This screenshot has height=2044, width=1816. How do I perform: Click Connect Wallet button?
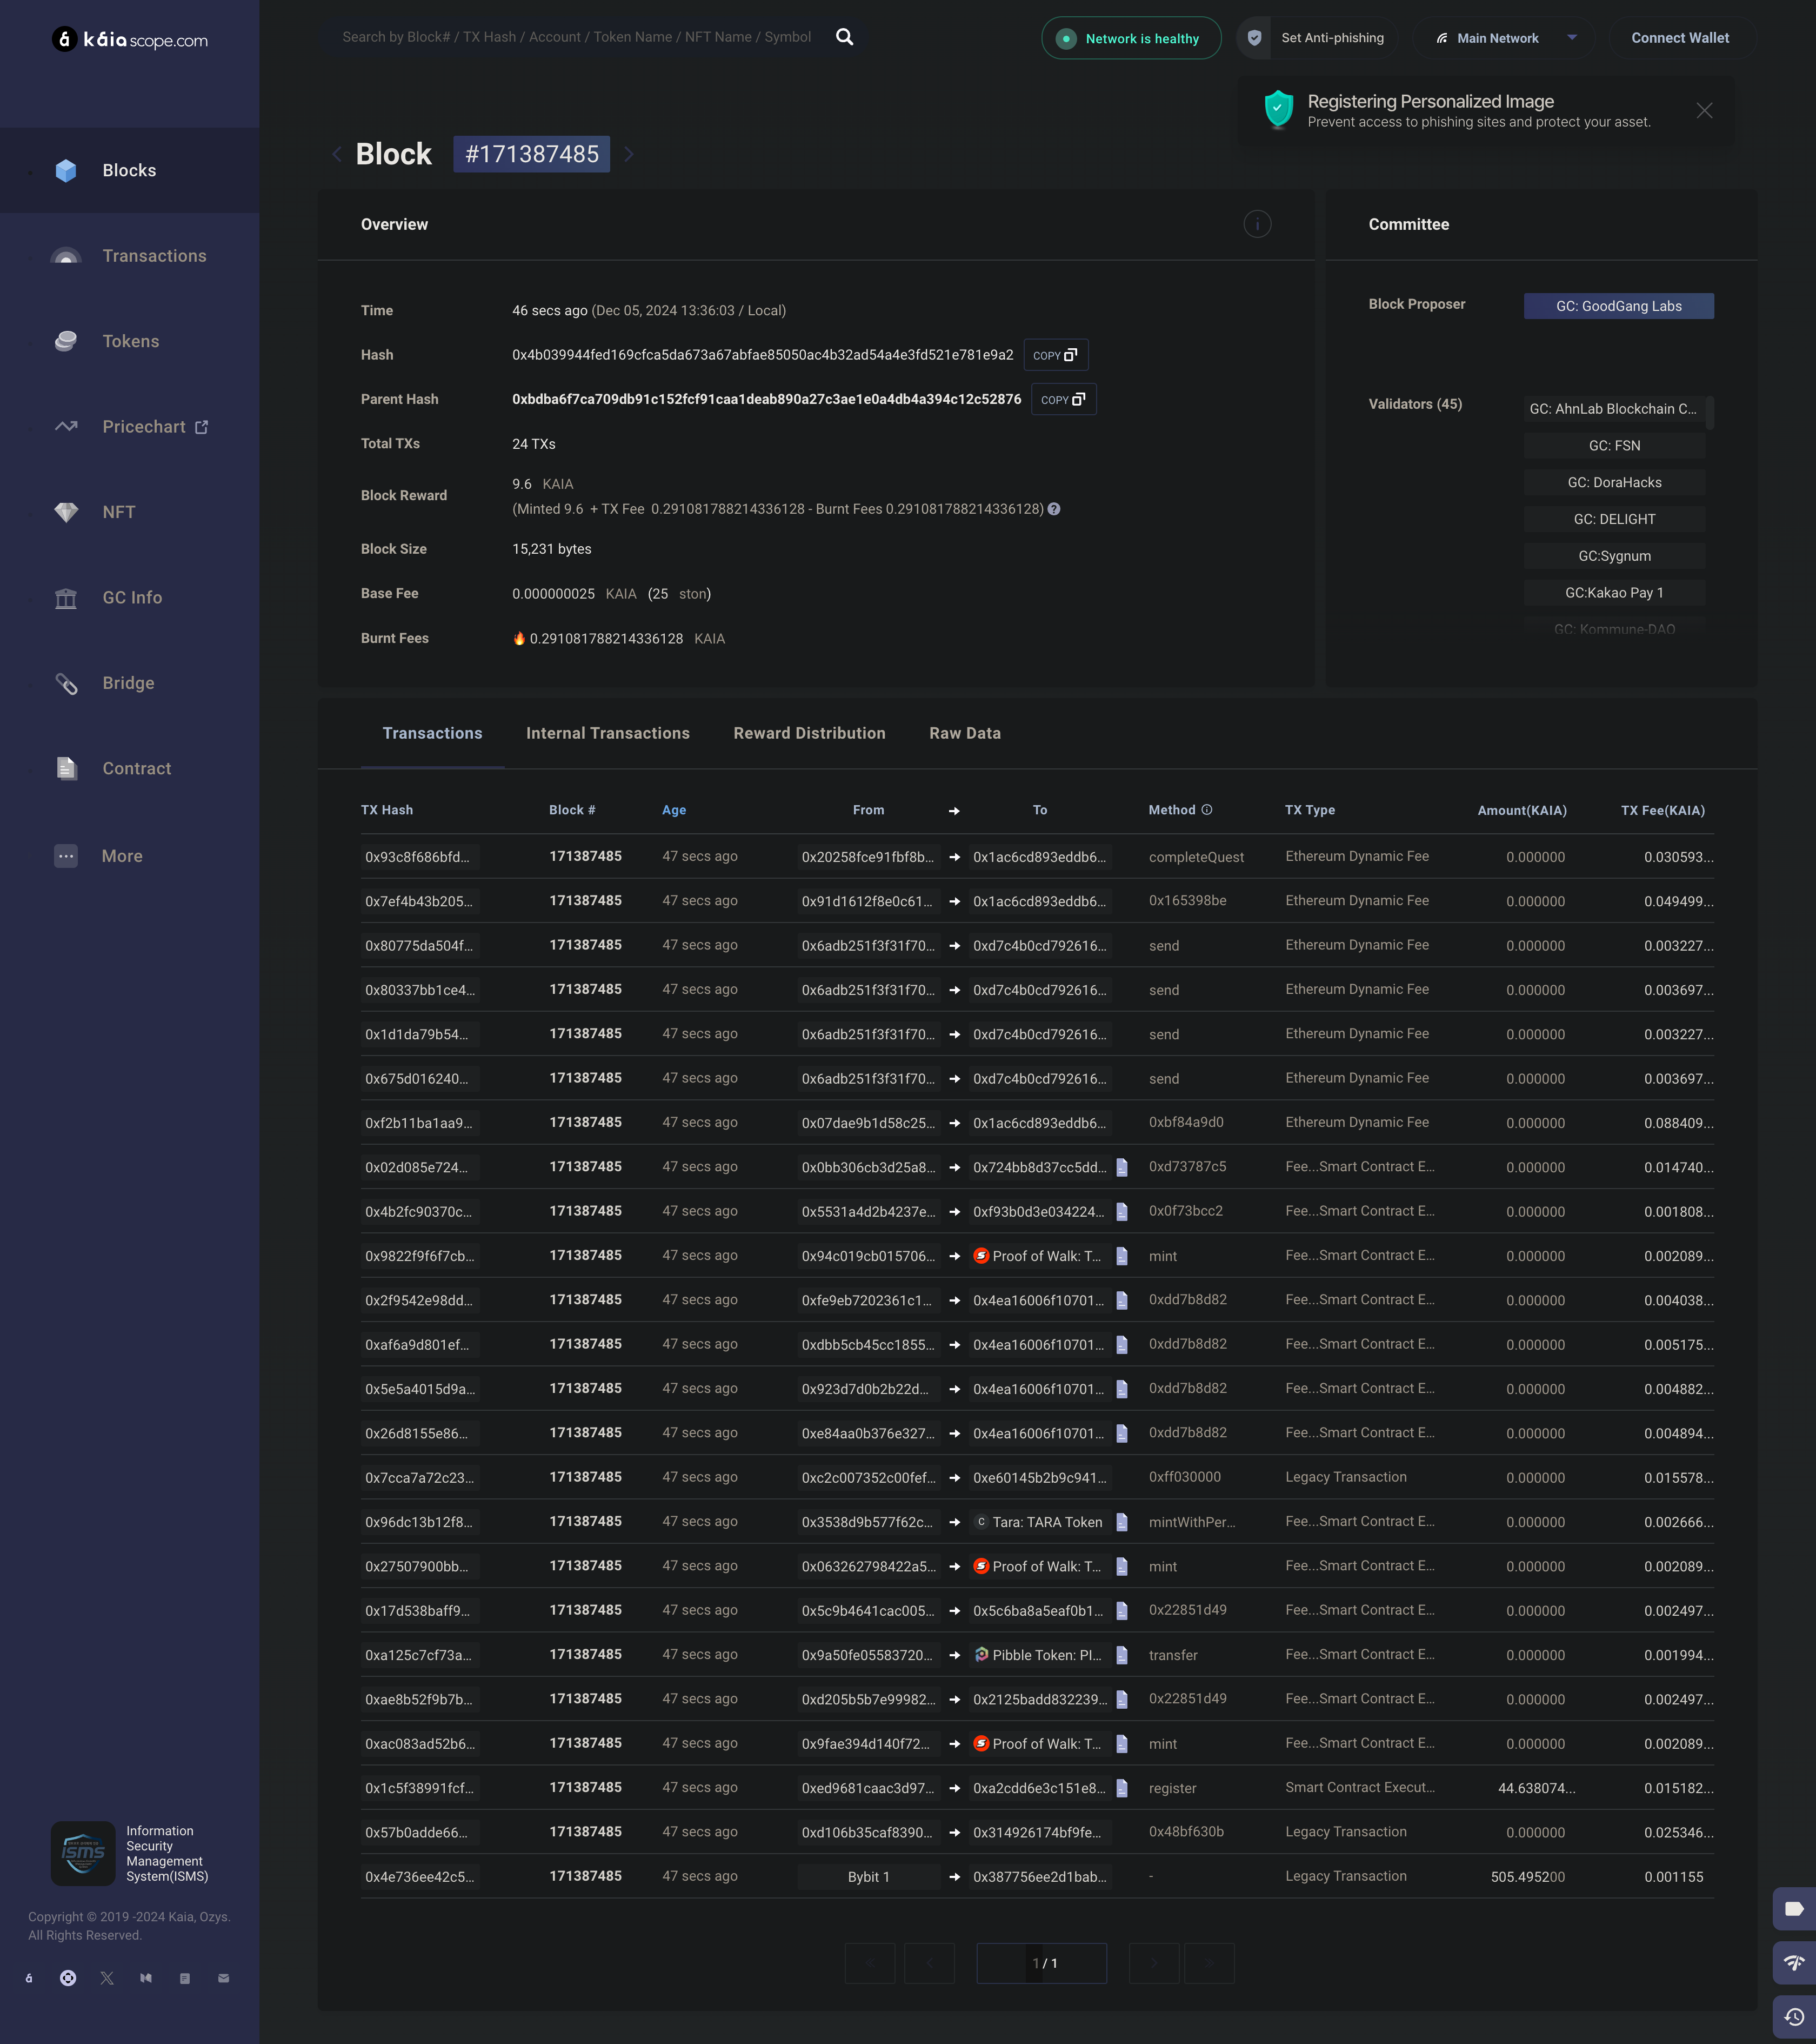coord(1680,38)
